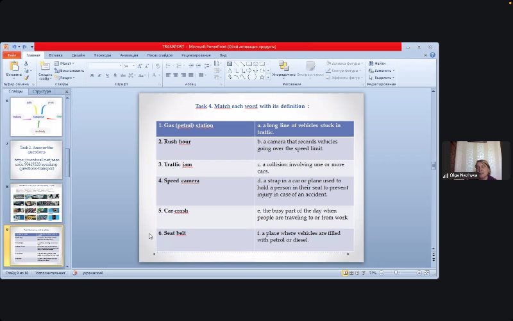Open the Файл tab
Screen dimensions: 513x321
[x=12, y=55]
